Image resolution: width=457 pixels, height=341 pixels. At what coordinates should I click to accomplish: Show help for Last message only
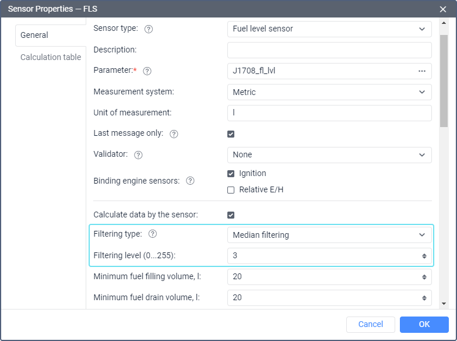point(174,134)
